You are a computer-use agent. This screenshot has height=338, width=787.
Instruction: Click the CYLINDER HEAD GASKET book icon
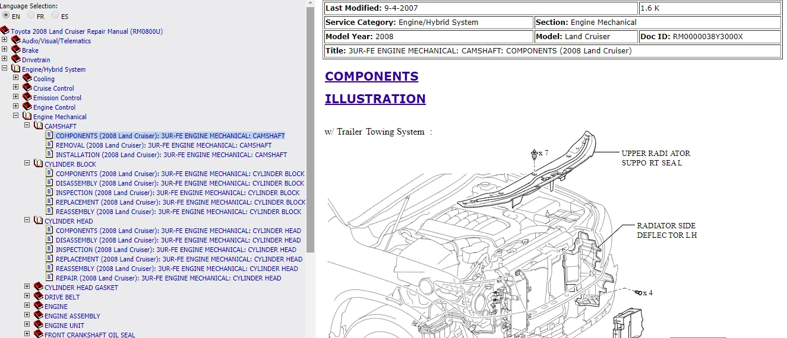pos(39,287)
